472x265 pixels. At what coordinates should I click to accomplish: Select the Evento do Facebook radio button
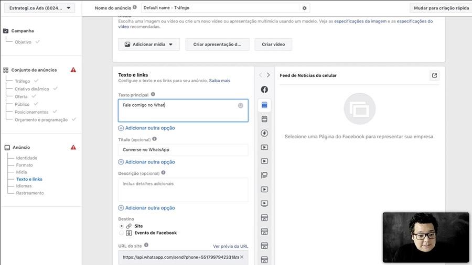pyautogui.click(x=121, y=233)
